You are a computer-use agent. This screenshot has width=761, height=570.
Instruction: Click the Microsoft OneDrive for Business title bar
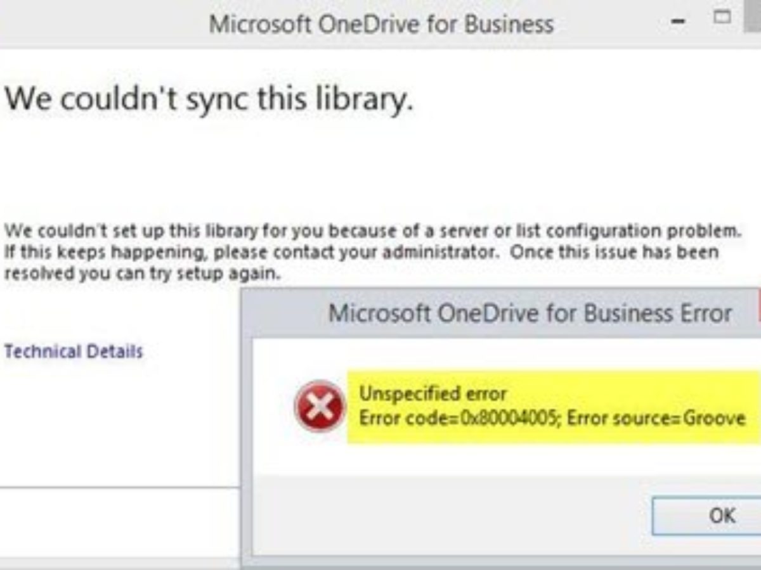381,25
